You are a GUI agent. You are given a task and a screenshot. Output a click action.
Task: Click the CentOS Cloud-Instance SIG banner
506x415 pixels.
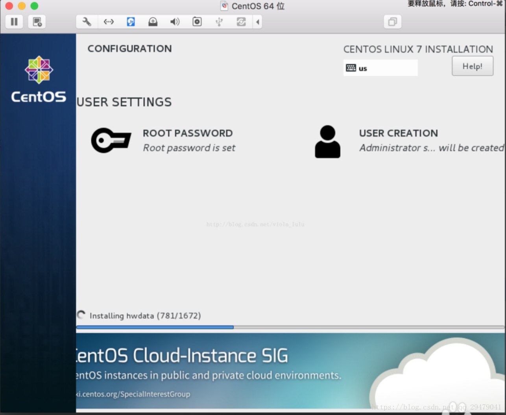point(290,371)
